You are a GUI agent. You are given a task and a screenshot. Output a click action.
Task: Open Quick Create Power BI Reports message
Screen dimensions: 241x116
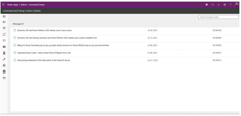click(x=40, y=53)
